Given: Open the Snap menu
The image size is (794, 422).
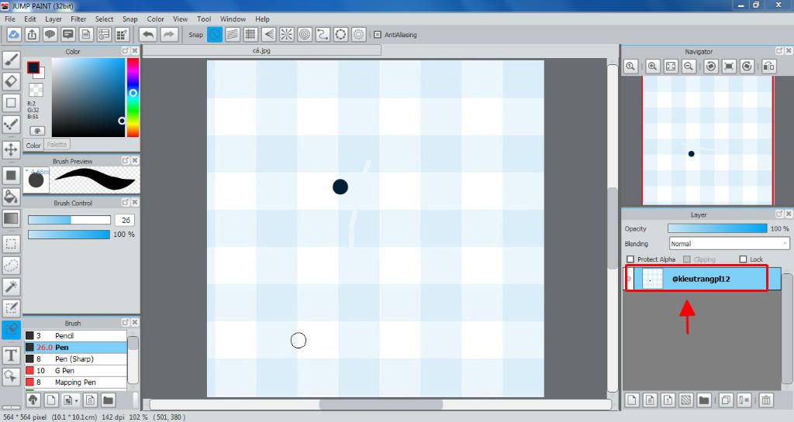Looking at the screenshot, I should pyautogui.click(x=130, y=19).
